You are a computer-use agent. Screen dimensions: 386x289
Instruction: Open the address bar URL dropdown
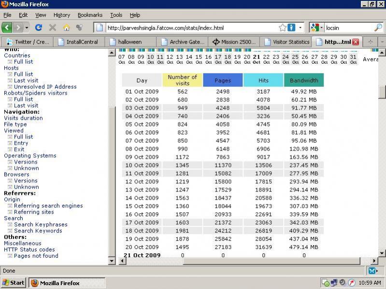300,28
